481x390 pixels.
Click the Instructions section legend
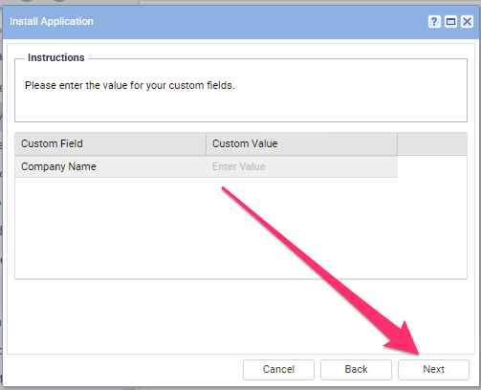(56, 57)
